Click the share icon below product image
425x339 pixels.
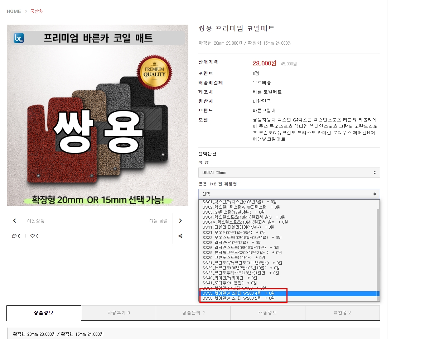click(x=180, y=236)
